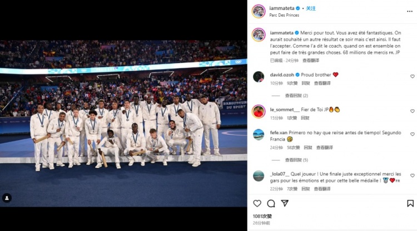Show translation of the post caption
Screen dimensions: 417x231
point(311,61)
